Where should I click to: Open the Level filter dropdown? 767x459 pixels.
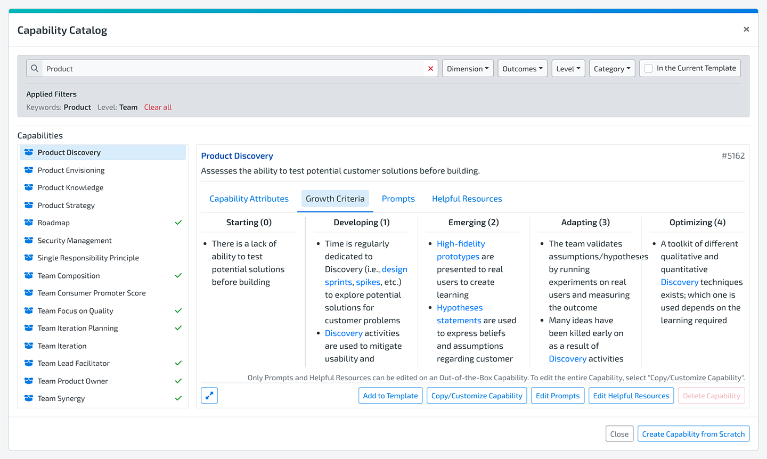pos(568,69)
